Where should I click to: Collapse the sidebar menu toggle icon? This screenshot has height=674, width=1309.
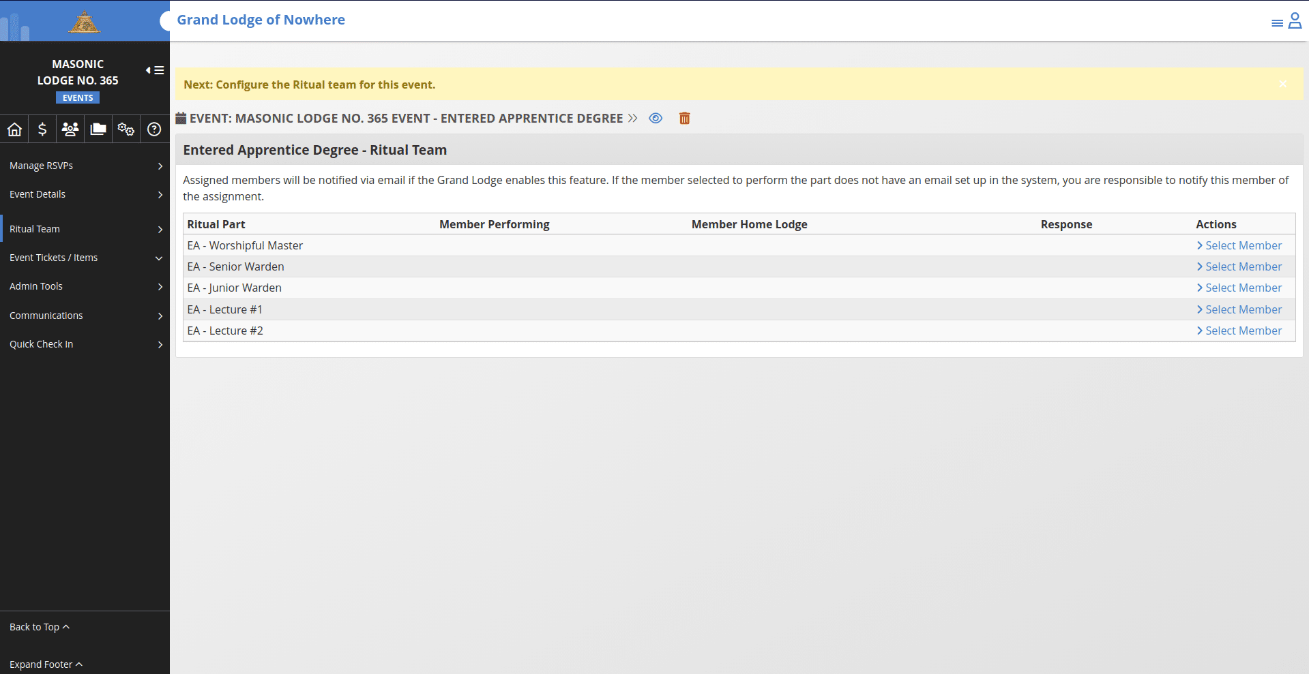pos(155,70)
